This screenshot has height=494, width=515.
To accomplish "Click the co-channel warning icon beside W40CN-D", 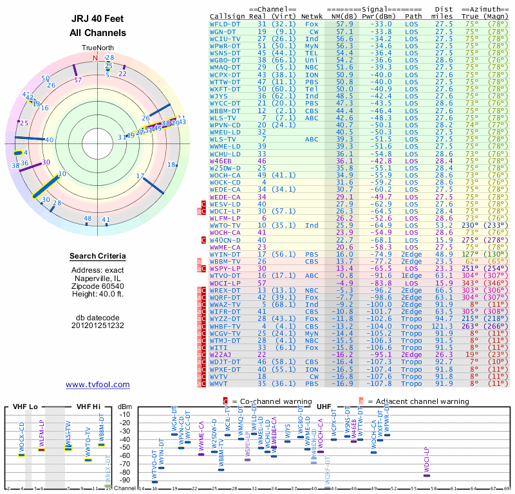I will pos(204,239).
